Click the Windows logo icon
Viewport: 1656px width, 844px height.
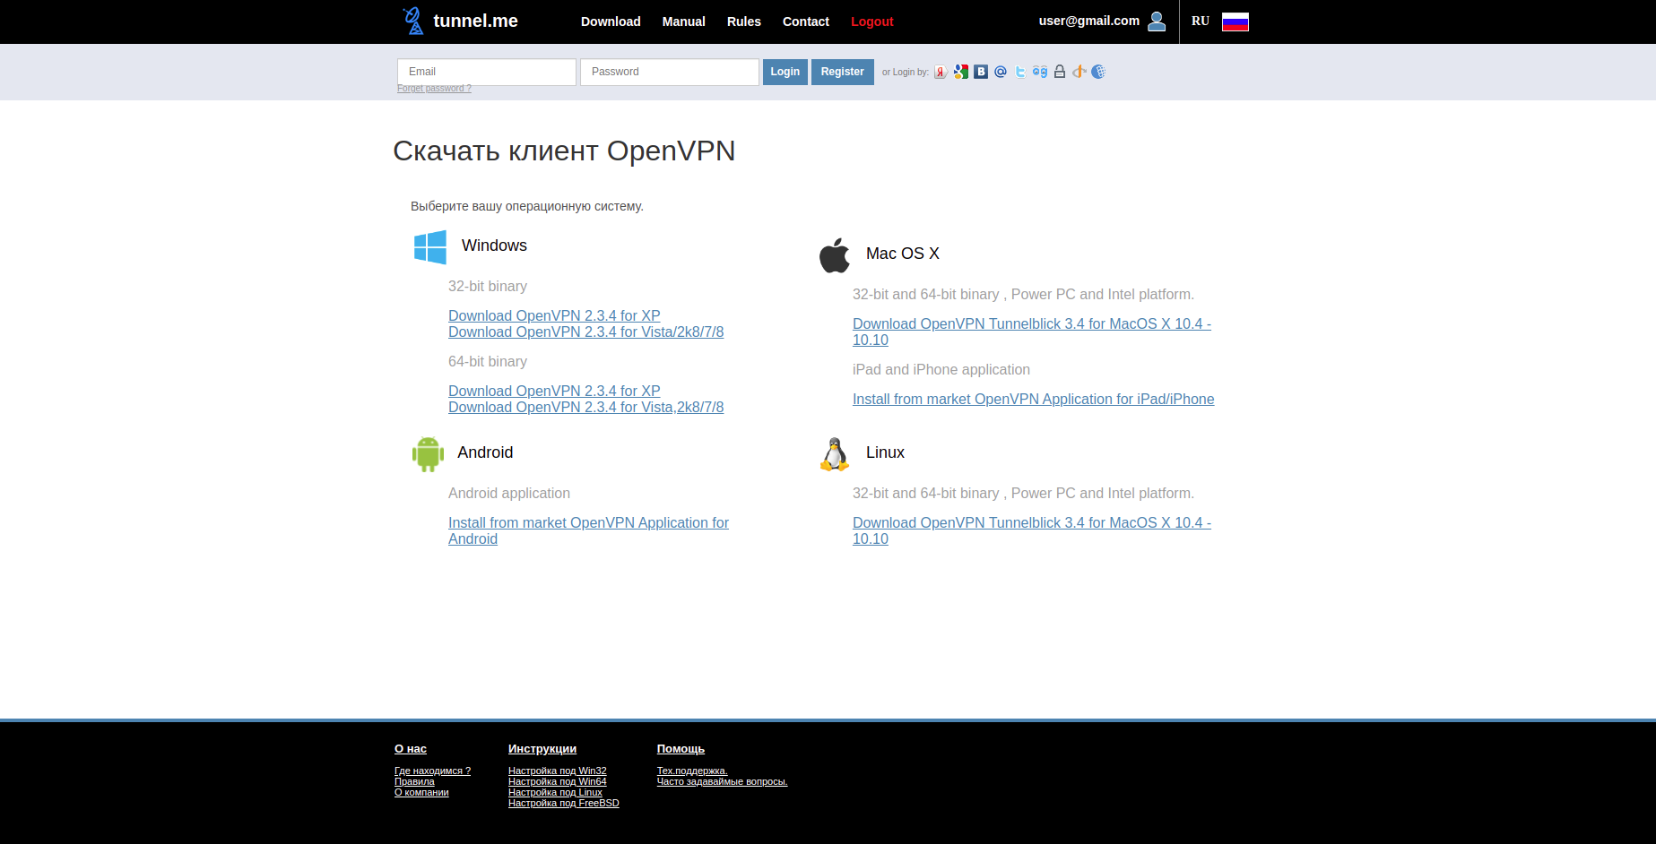[x=430, y=247]
